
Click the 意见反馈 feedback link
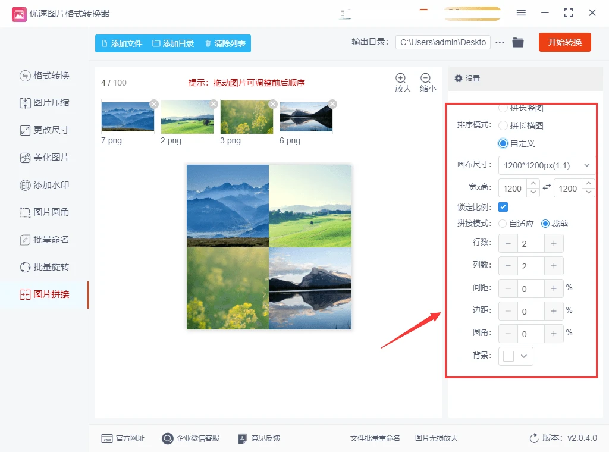(260, 438)
